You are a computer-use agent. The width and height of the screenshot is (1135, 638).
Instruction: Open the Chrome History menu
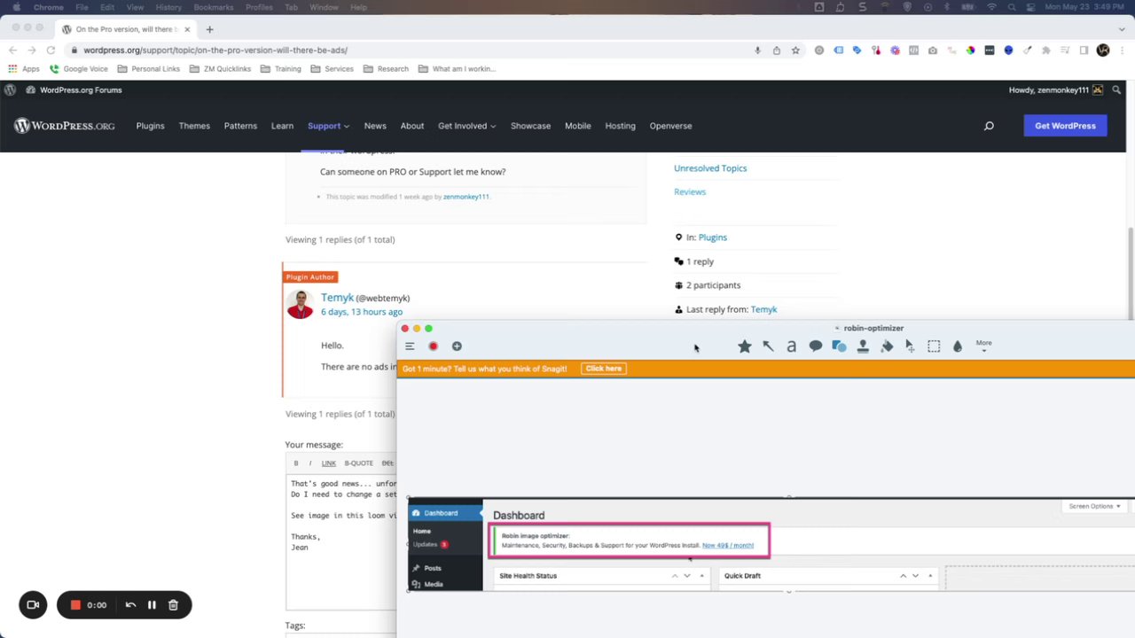click(168, 7)
